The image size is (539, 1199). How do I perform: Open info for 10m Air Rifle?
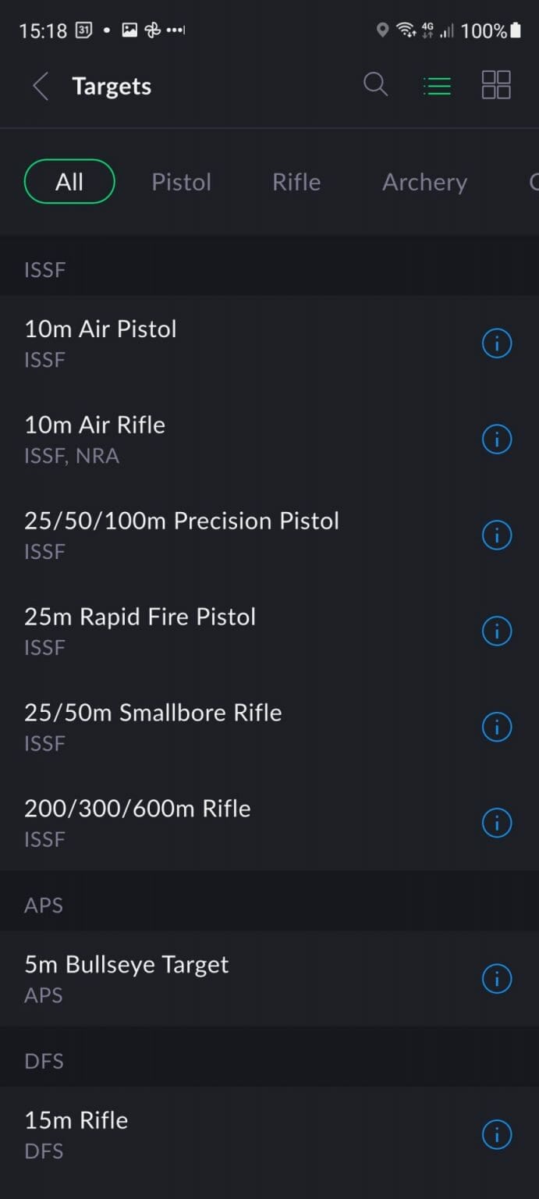(497, 439)
